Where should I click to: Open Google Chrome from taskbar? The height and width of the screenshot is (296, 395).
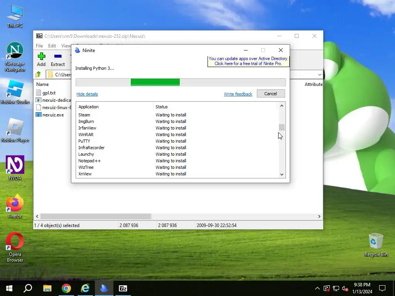coord(66,288)
